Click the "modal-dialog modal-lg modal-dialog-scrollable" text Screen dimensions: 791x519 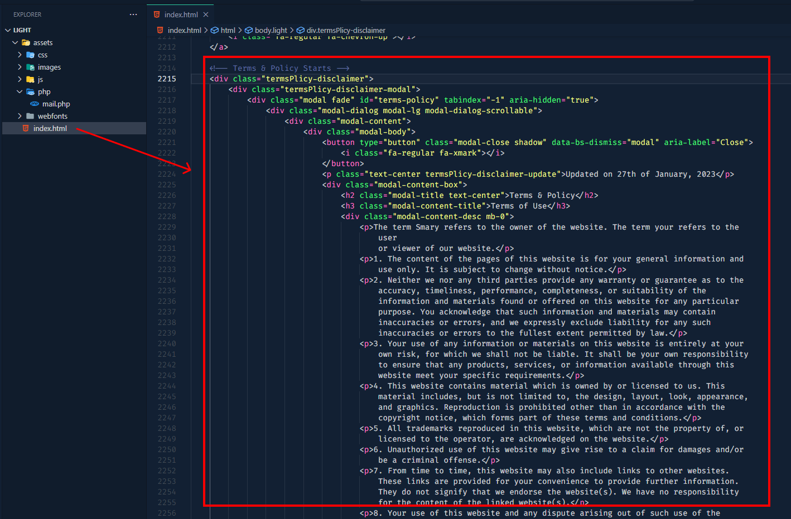coord(427,110)
